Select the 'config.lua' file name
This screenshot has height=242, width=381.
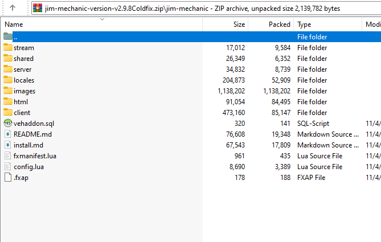click(28, 167)
